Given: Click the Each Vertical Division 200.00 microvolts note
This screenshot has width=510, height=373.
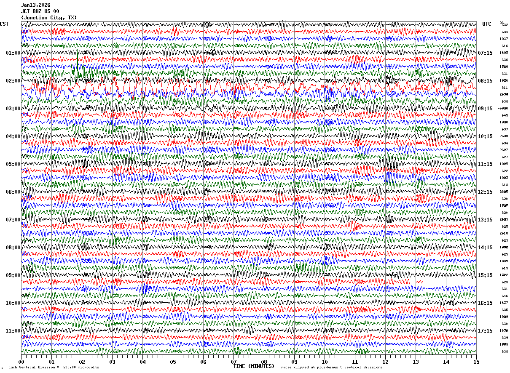Looking at the screenshot, I should pyautogui.click(x=54, y=368).
